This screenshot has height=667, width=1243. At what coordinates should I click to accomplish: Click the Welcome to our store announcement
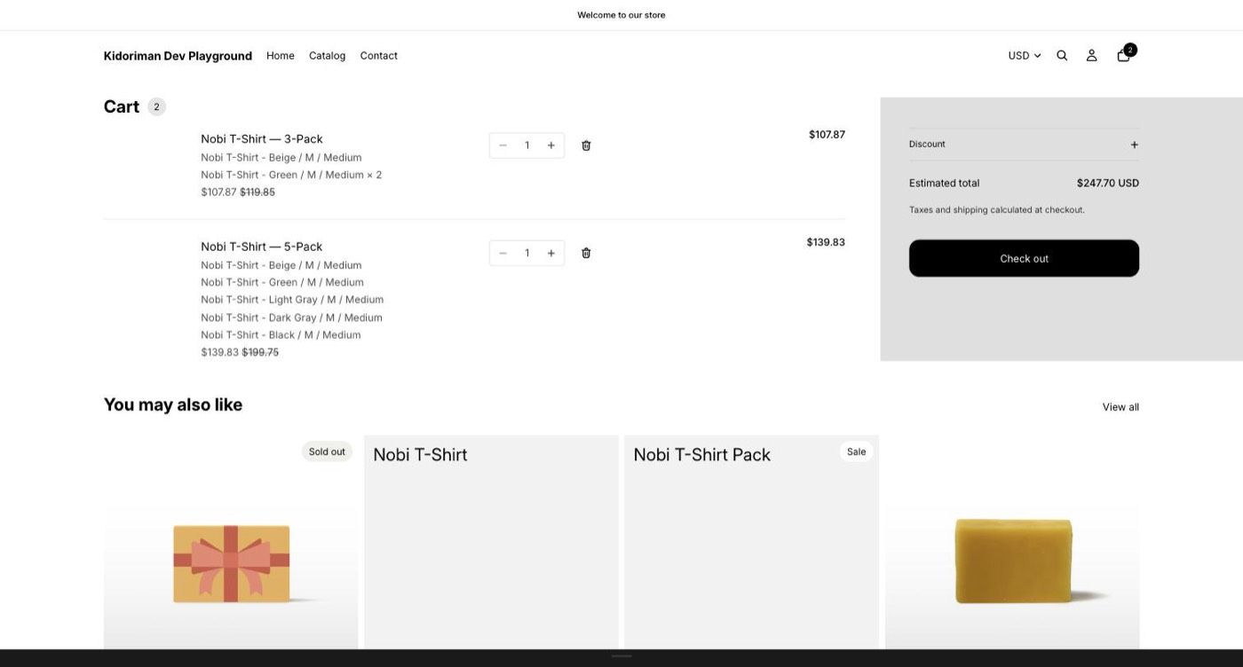[621, 15]
